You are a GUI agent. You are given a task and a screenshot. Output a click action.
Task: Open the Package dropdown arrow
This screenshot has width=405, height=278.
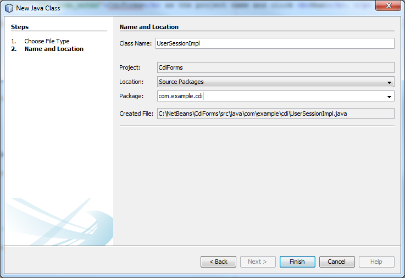[389, 97]
